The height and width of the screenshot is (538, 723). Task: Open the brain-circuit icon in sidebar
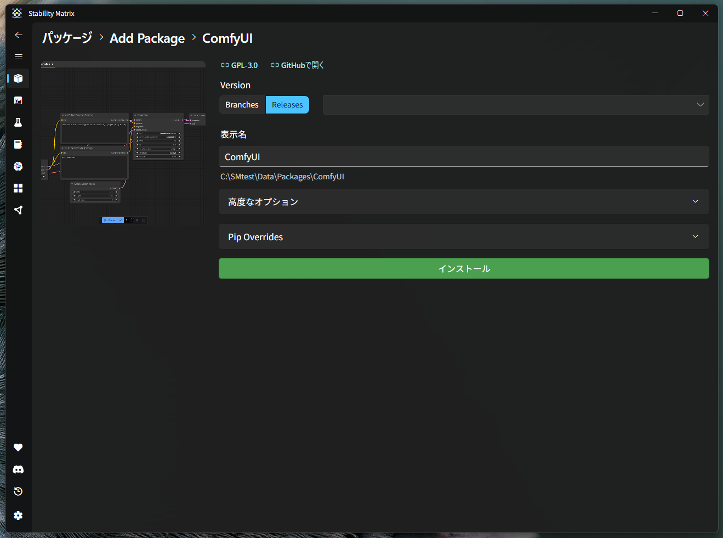click(x=19, y=166)
